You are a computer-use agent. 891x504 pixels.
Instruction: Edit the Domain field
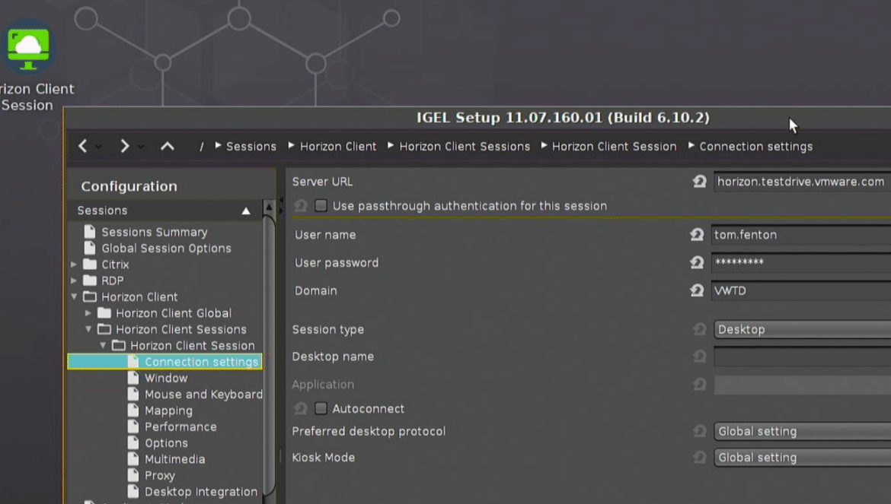pos(801,291)
